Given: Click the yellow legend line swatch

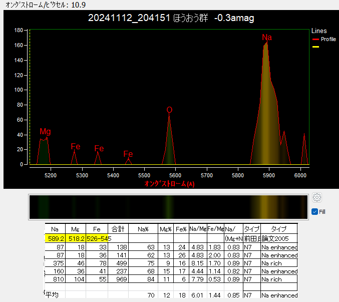Looking at the screenshot, I should click(x=315, y=47).
